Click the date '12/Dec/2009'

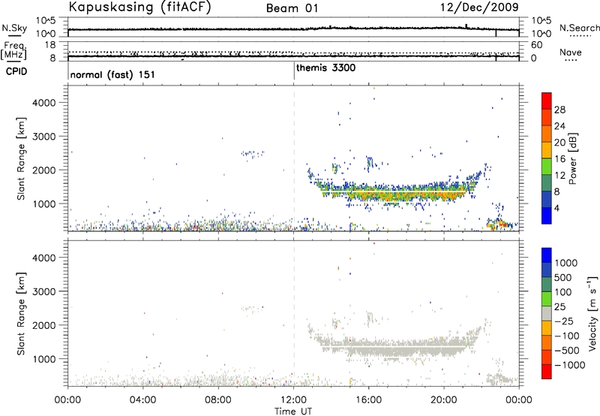479,8
